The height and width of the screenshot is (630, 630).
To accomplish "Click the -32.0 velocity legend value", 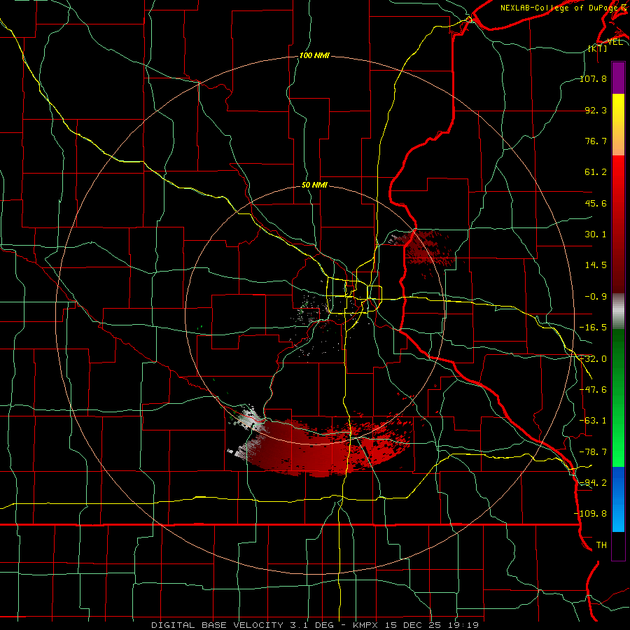I will point(593,359).
